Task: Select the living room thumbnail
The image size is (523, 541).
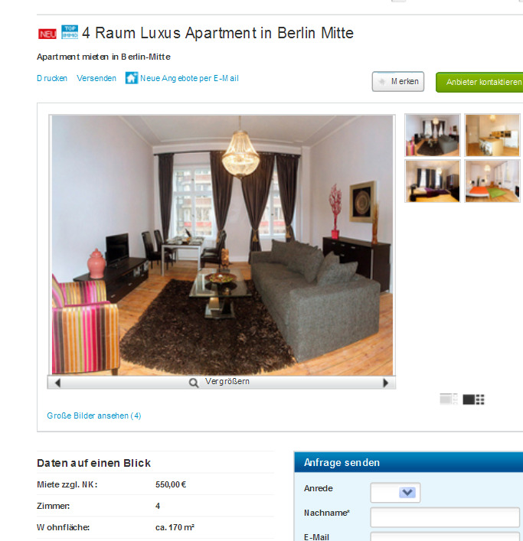Action: pos(433,135)
